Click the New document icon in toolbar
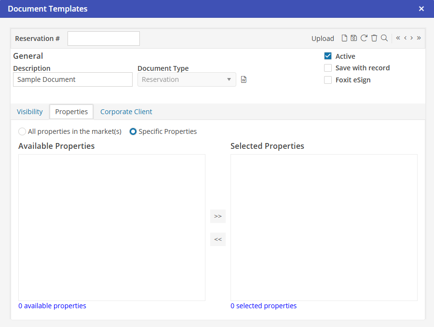This screenshot has height=327, width=434. [x=344, y=38]
